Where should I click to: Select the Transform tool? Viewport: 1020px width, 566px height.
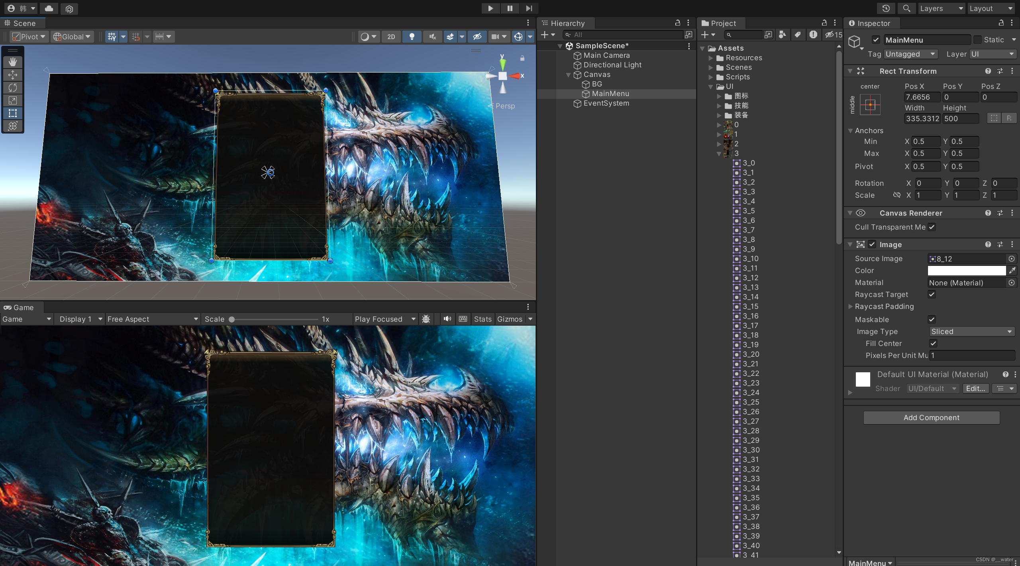pos(13,126)
